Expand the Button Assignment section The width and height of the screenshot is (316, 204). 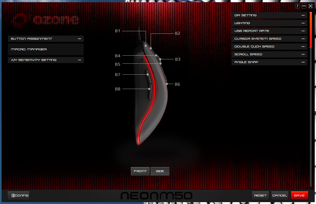(x=46, y=39)
